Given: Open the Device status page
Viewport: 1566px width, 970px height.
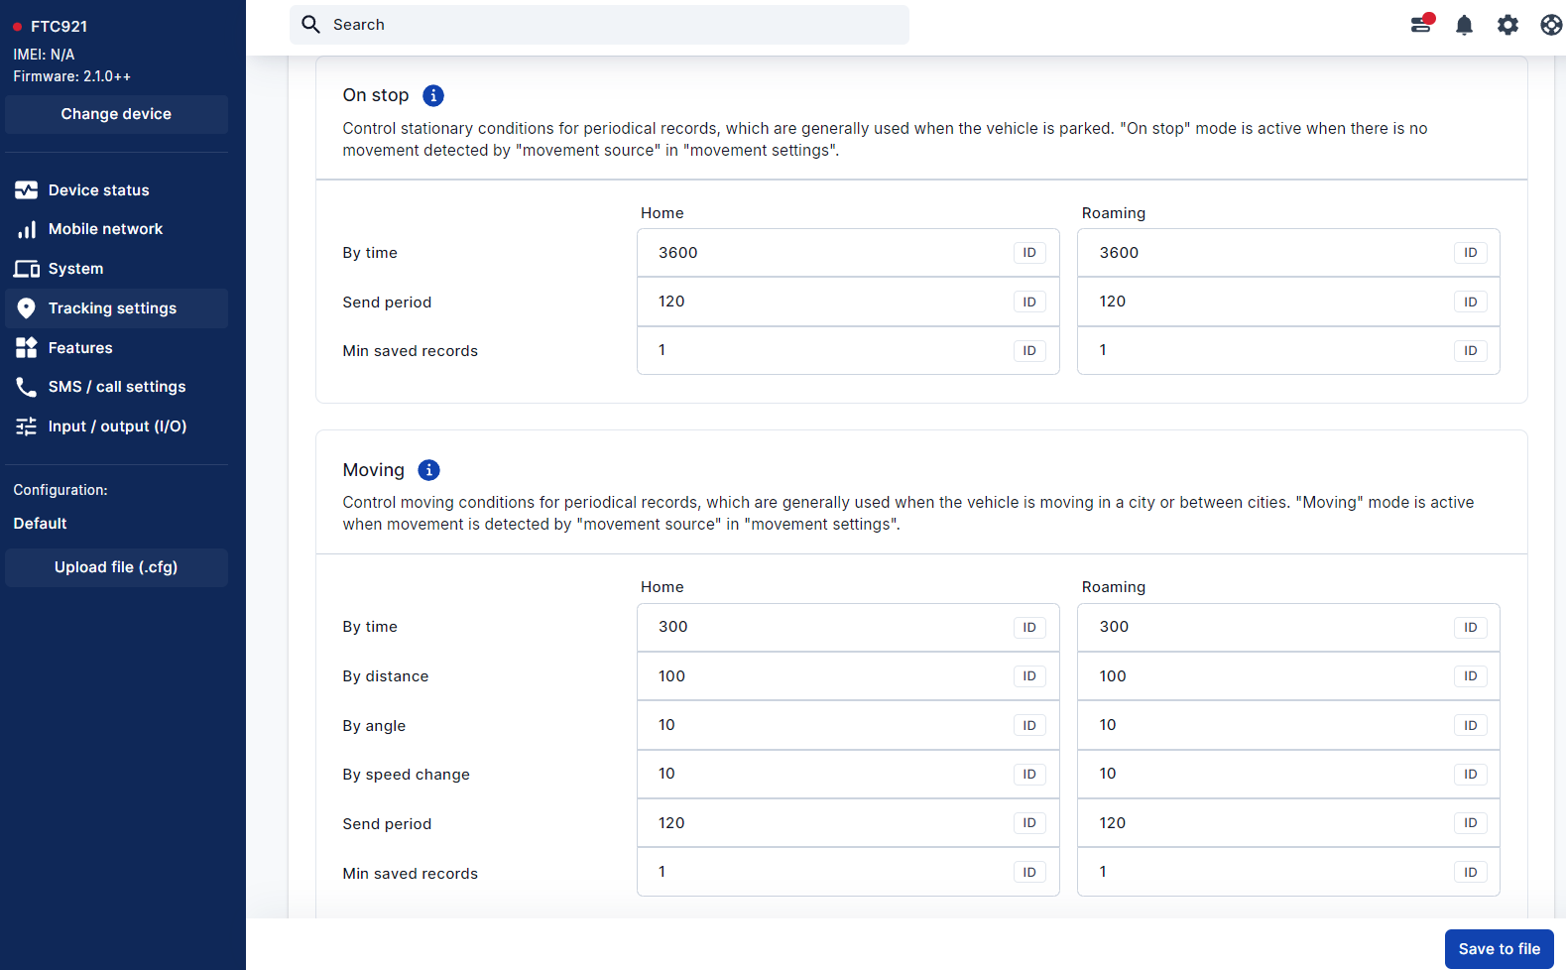Looking at the screenshot, I should (98, 190).
